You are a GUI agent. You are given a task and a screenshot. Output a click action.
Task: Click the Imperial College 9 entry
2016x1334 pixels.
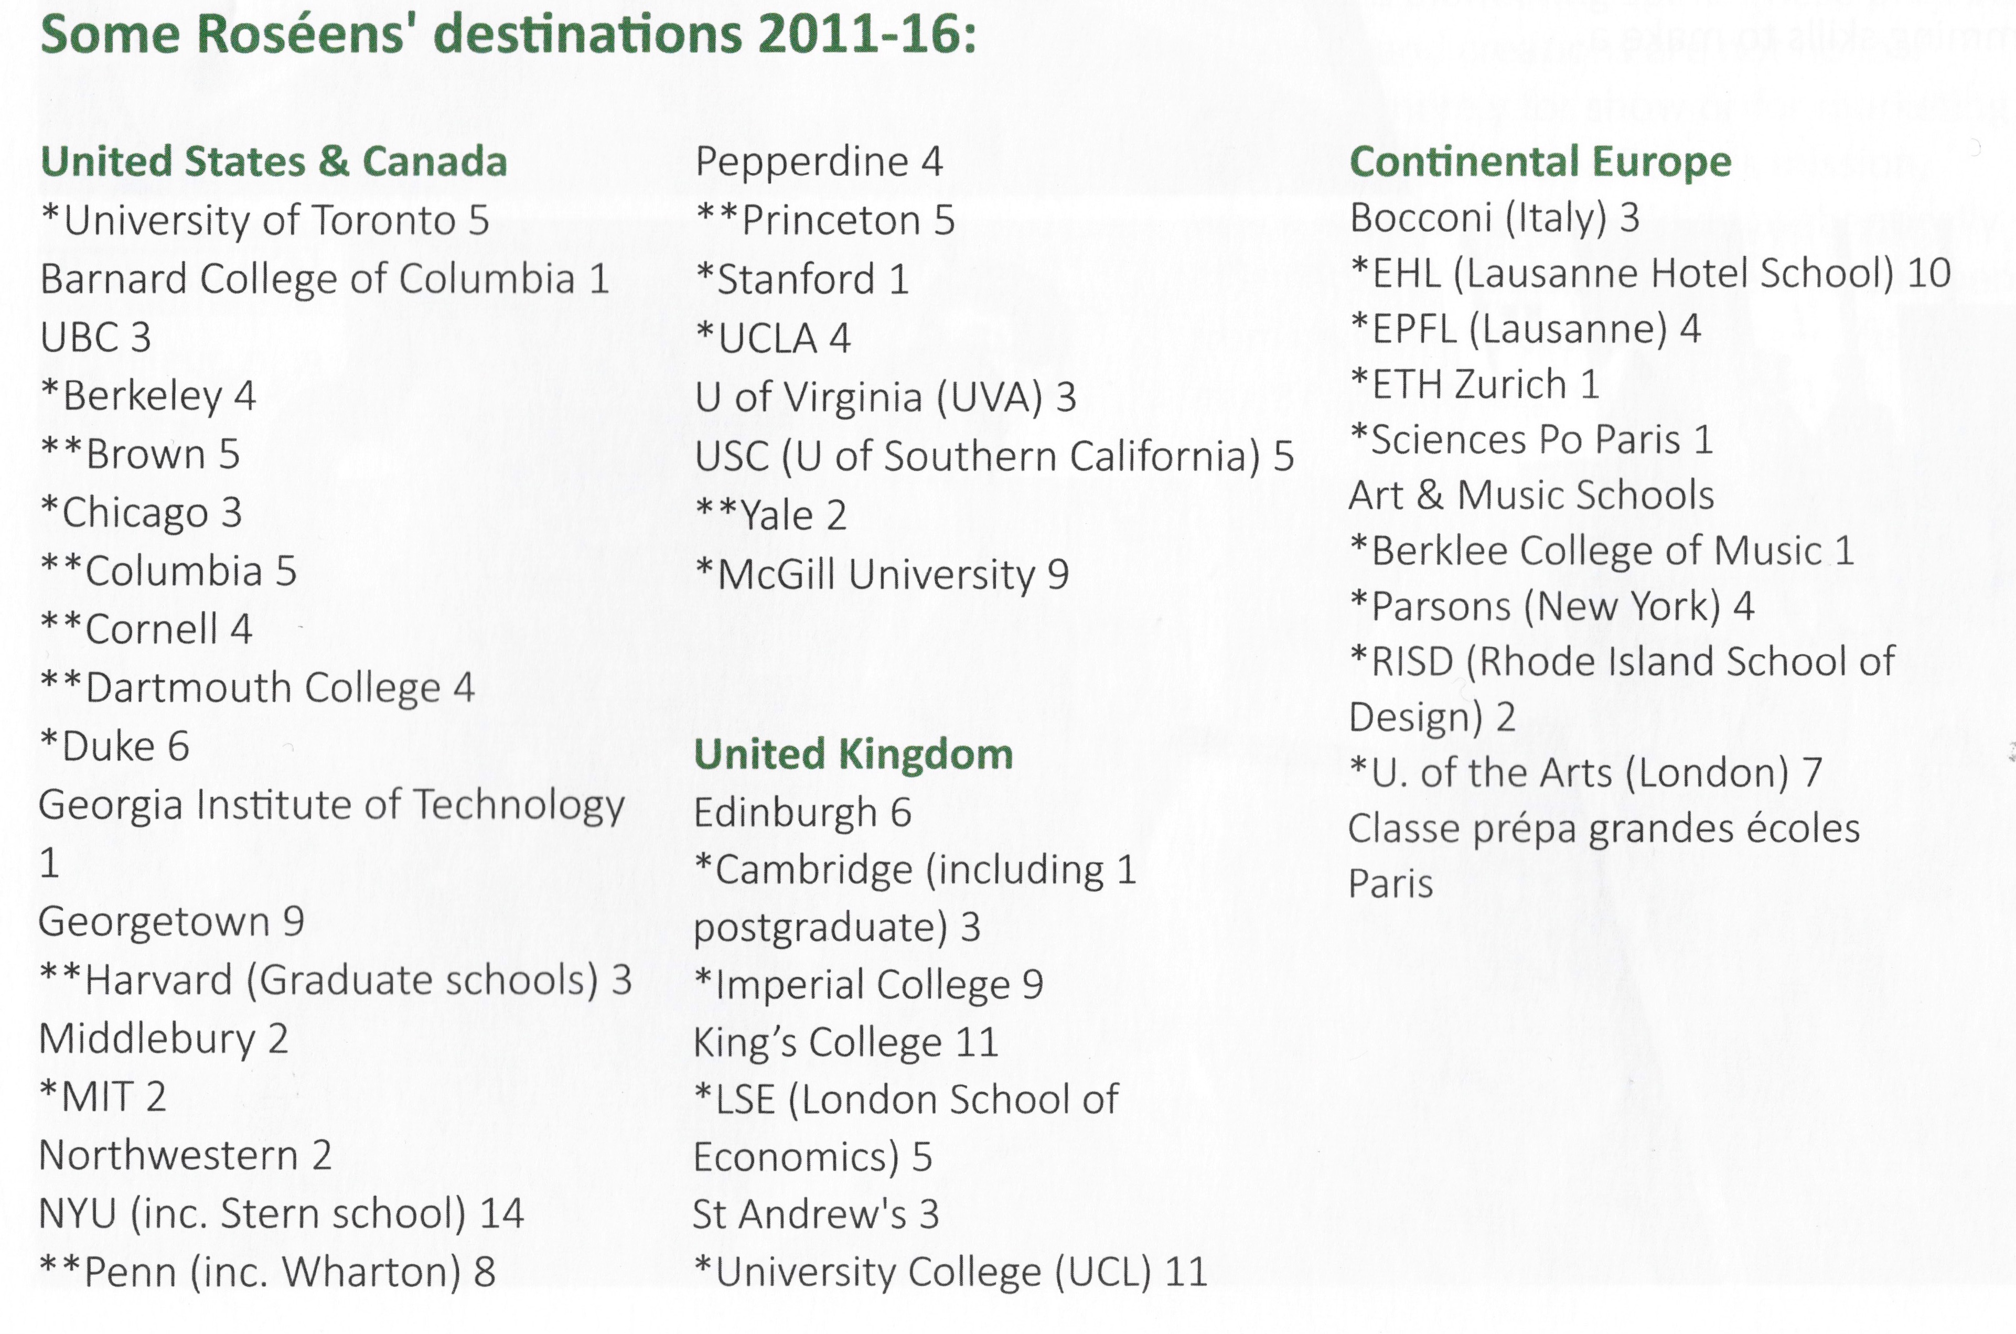[868, 985]
